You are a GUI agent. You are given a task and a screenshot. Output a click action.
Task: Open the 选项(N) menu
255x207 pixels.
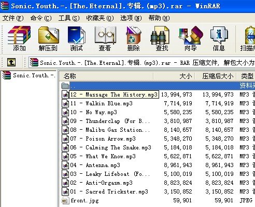tap(131, 18)
